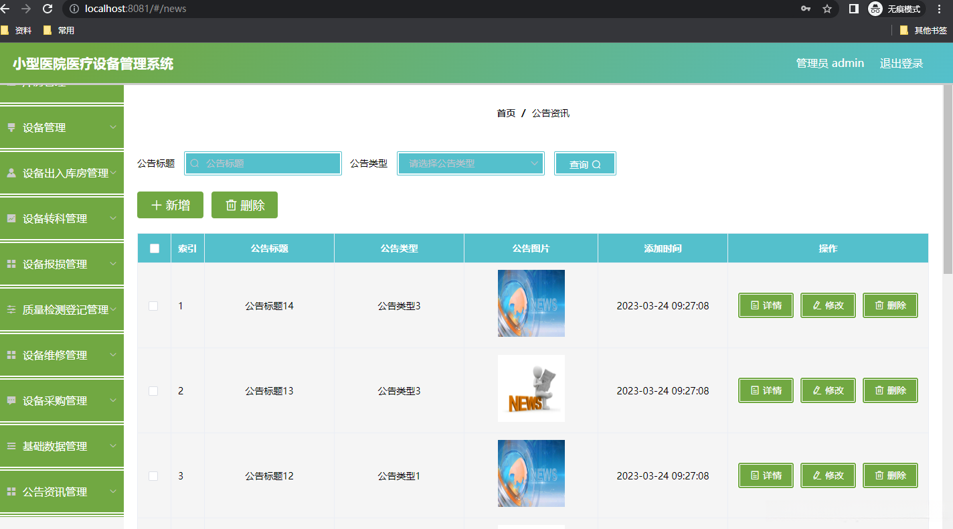Click the 设备出入库房管理 person icon
This screenshot has width=953, height=529.
coord(13,173)
